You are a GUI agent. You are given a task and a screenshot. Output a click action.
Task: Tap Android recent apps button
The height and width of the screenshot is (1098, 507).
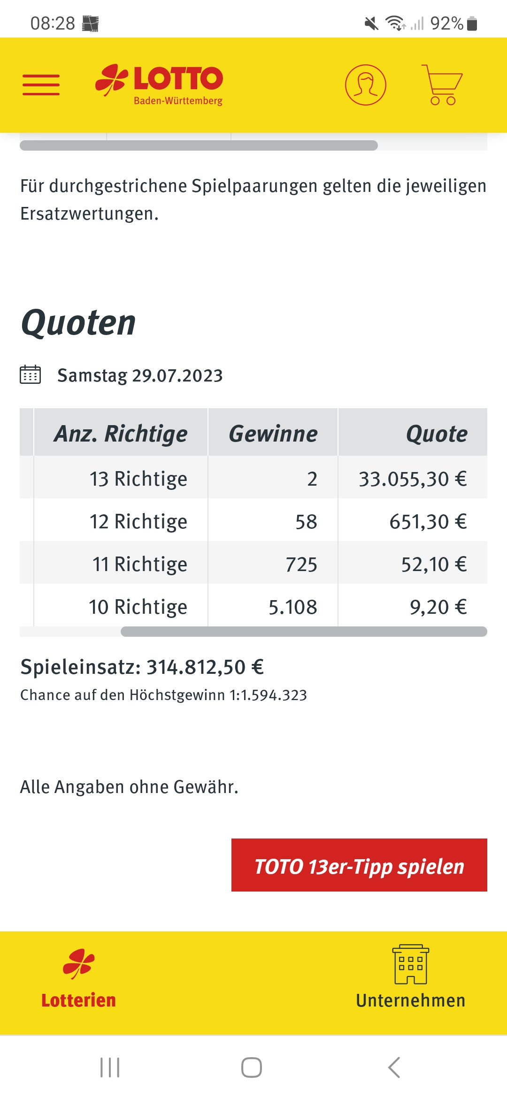pos(110,1067)
